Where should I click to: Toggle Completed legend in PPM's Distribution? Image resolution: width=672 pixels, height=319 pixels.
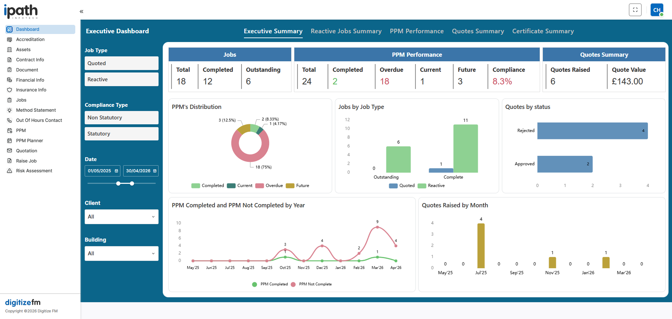click(208, 186)
